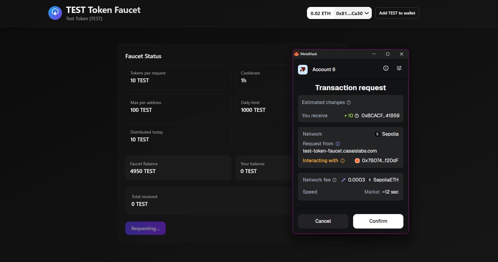This screenshot has height=262, width=498.
Task: Click the Market ~12 sec speed value
Action: click(381, 192)
